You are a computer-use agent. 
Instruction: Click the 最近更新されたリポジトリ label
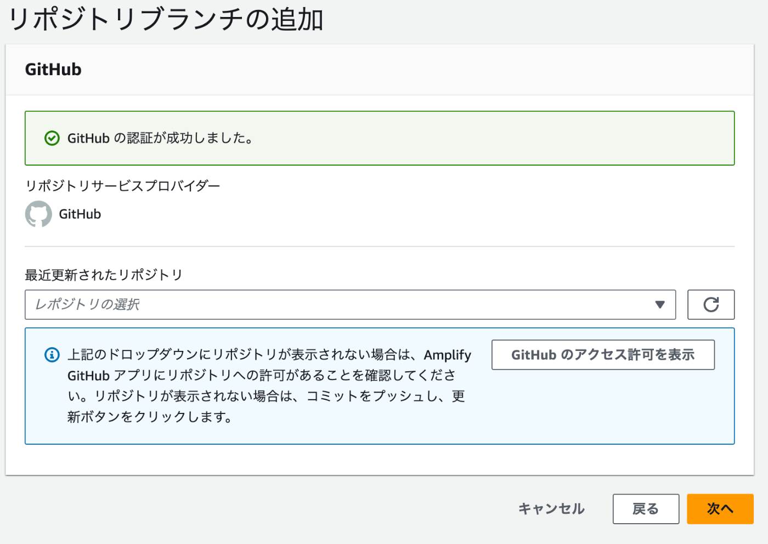pos(104,275)
